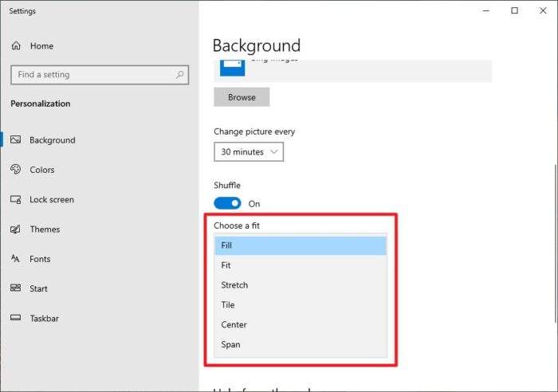Open Background settings label
The image size is (558, 392).
pyautogui.click(x=53, y=140)
